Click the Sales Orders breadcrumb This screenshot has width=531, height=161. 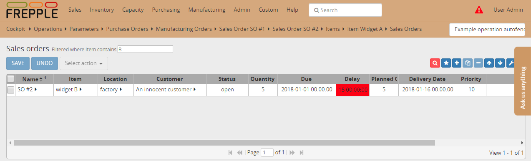(406, 29)
